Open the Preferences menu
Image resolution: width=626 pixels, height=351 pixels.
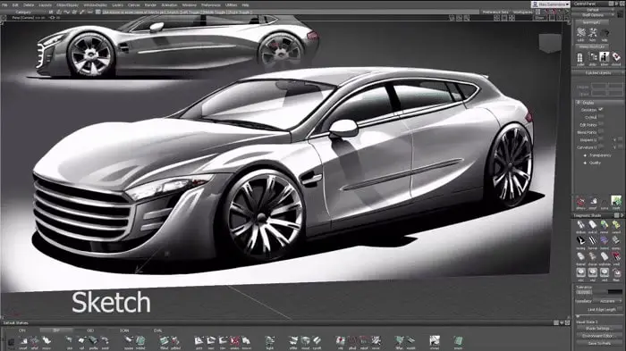pos(211,4)
